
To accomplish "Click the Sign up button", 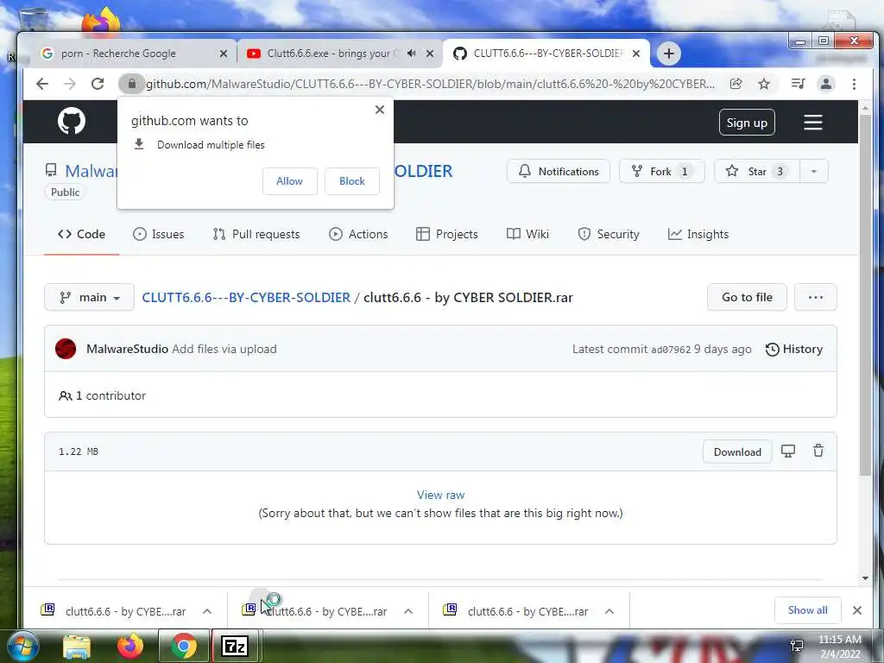I will point(747,123).
